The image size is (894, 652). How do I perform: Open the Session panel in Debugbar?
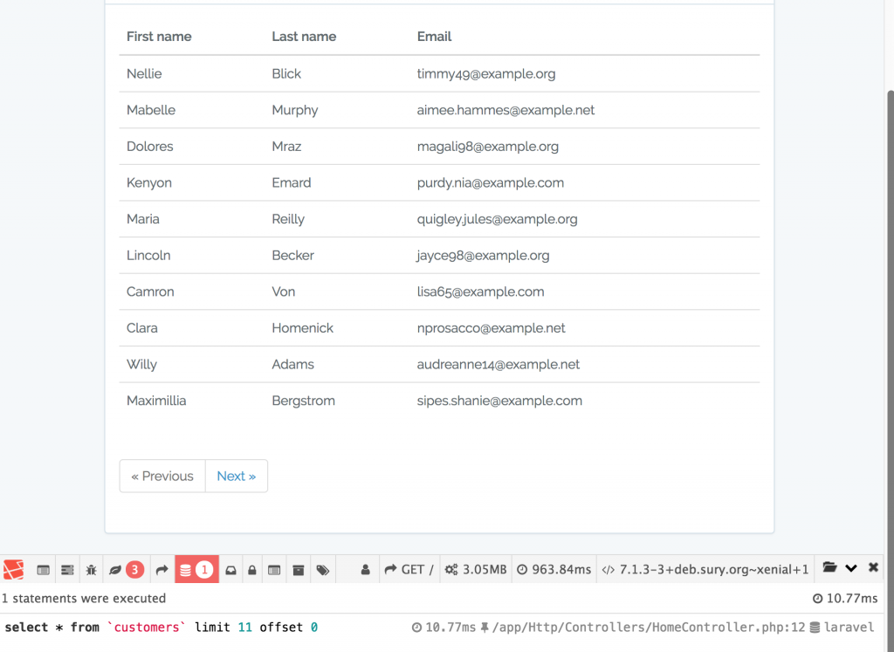tap(274, 568)
